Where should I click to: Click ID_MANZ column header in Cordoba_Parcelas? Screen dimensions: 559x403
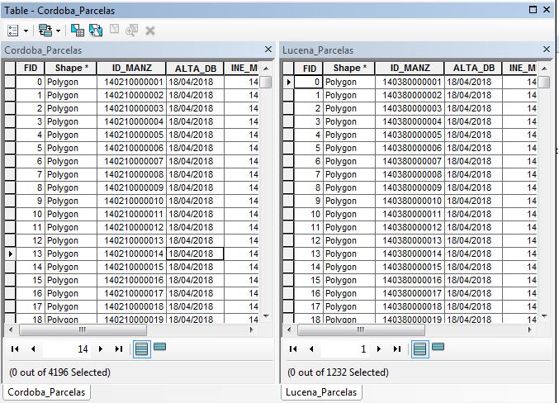(132, 68)
